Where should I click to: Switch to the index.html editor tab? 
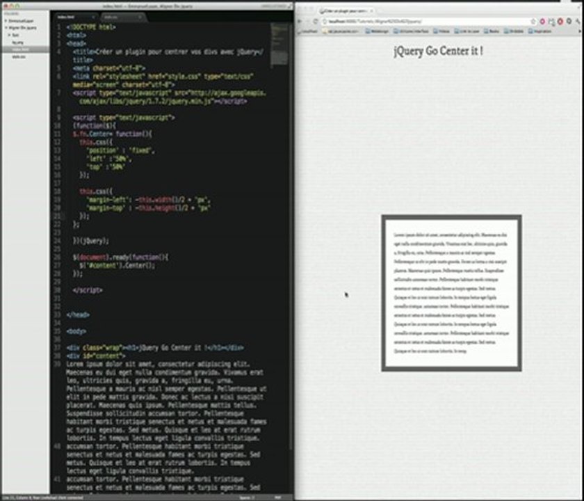pyautogui.click(x=74, y=17)
